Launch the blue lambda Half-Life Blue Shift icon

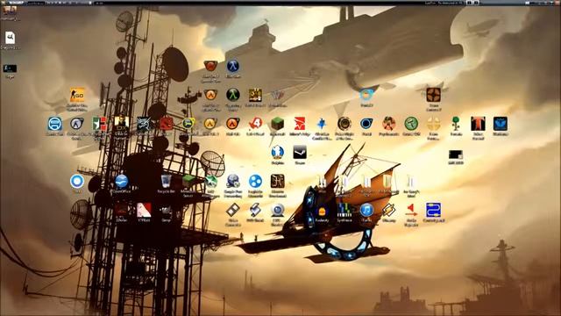(233, 66)
